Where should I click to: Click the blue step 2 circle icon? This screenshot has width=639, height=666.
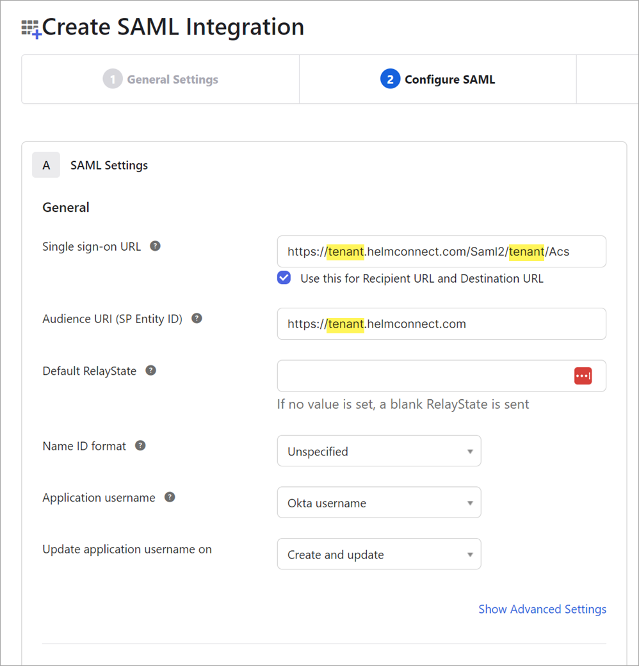(x=390, y=79)
